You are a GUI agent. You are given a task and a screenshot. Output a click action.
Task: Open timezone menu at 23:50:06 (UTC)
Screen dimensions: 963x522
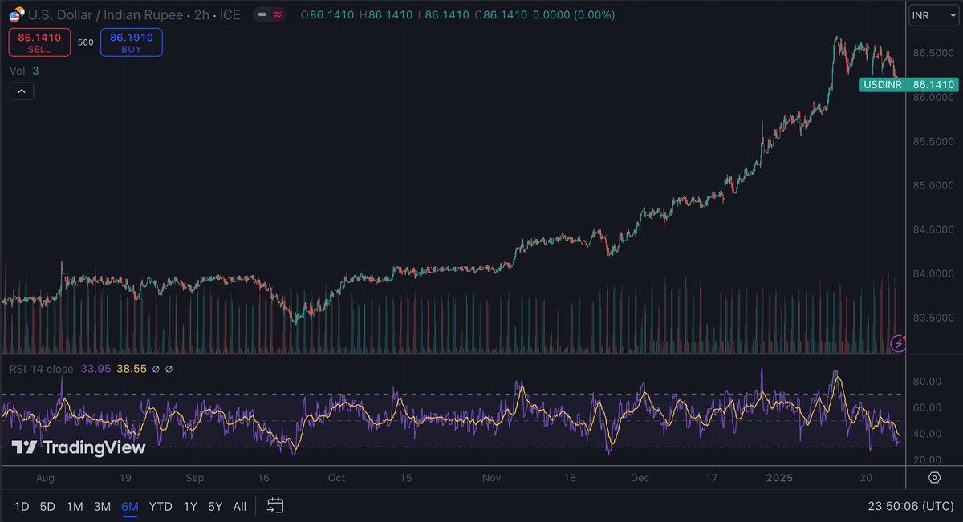coord(908,506)
